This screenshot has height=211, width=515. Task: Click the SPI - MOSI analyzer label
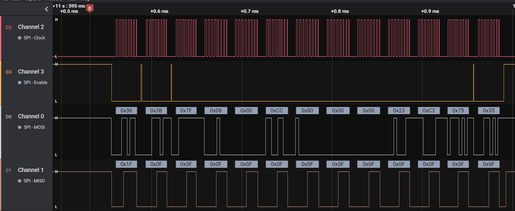(x=34, y=127)
